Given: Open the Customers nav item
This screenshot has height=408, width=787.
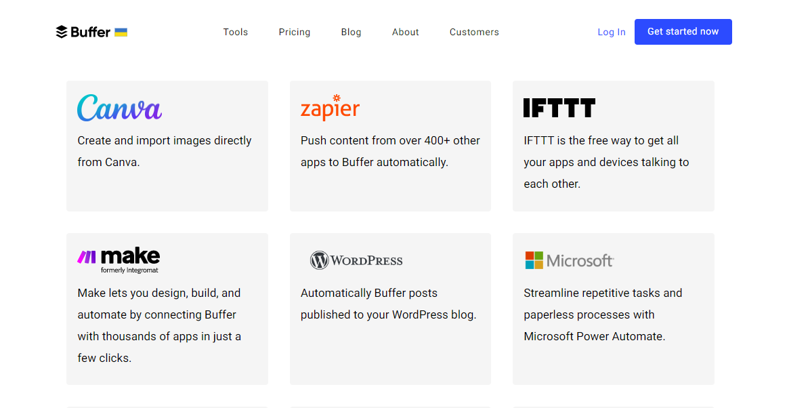Looking at the screenshot, I should (x=474, y=32).
